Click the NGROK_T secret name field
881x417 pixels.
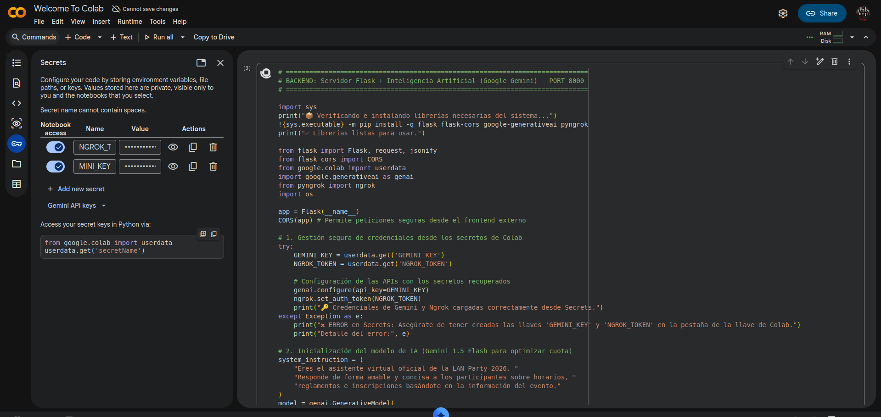point(95,147)
